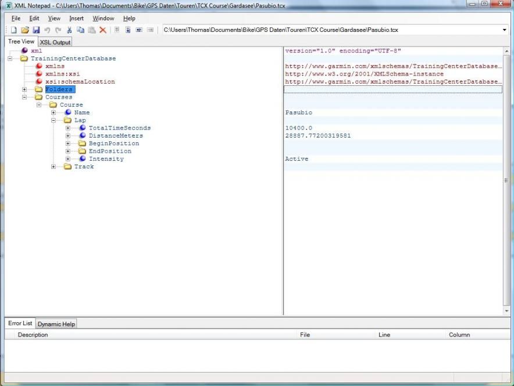Expand the Folders tree node
The image size is (514, 386).
point(25,89)
